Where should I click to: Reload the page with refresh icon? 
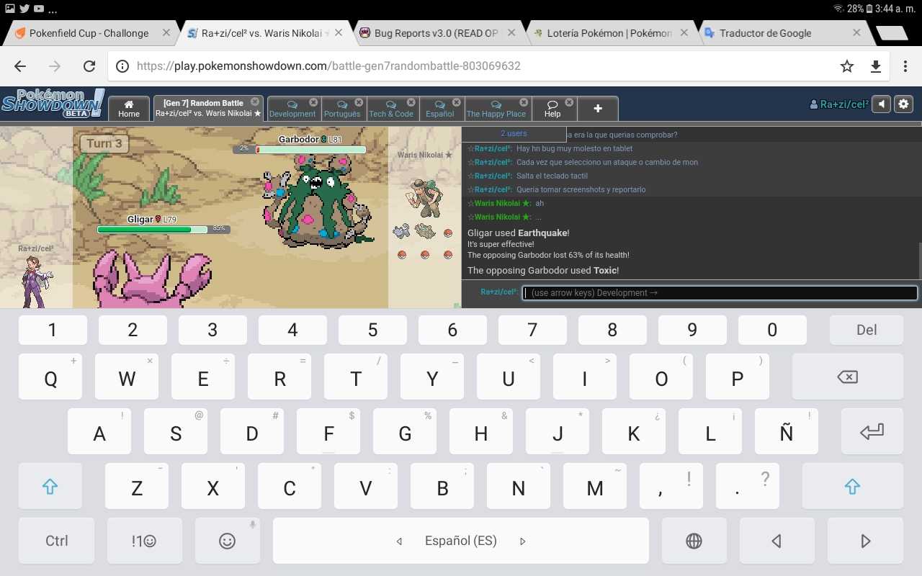pos(89,66)
